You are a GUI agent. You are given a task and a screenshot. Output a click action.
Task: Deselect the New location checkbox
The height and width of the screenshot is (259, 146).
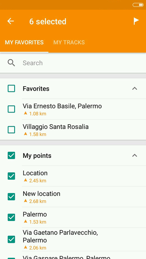(11, 197)
